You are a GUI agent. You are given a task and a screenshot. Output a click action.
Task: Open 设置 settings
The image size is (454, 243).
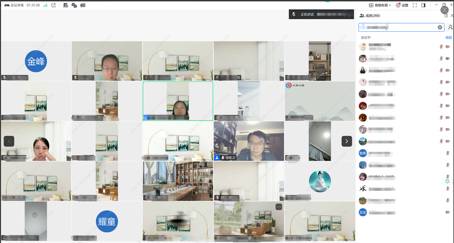[x=402, y=5]
